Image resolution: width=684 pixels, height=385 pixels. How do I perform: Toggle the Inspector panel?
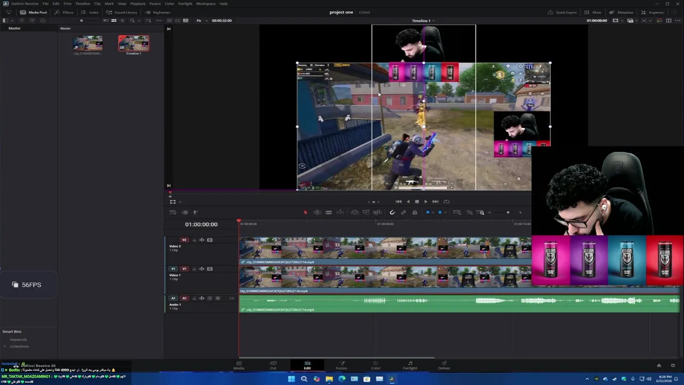pos(652,12)
